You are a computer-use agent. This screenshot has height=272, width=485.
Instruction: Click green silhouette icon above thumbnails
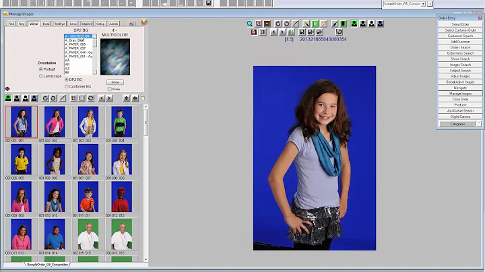pos(8,98)
